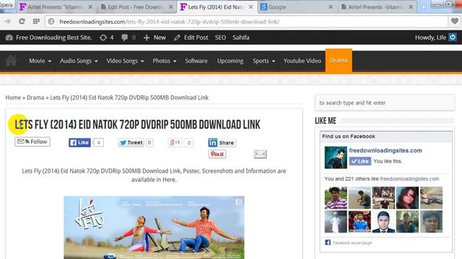The width and height of the screenshot is (462, 259).
Task: Open Sahifa in the admin bar
Action: (x=240, y=37)
